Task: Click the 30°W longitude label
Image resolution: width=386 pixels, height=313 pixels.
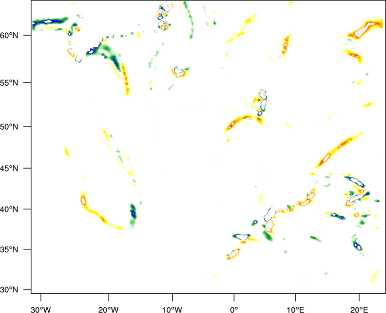Action: (41, 309)
